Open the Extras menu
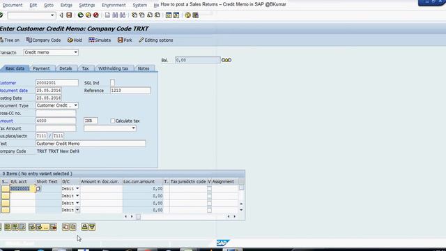446x251 pixels. (66, 5)
